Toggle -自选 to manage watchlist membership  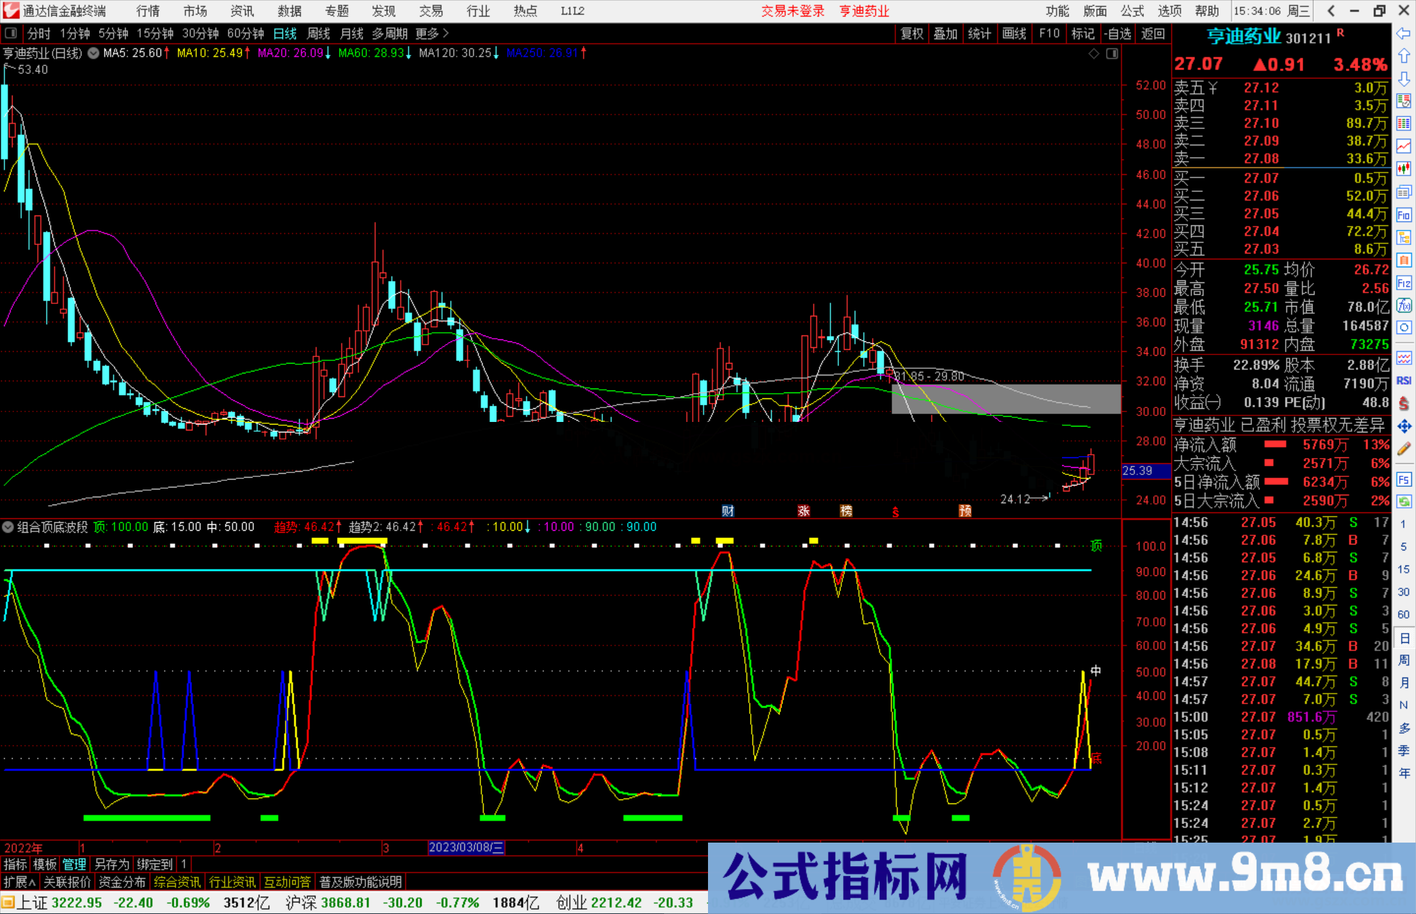coord(1118,33)
